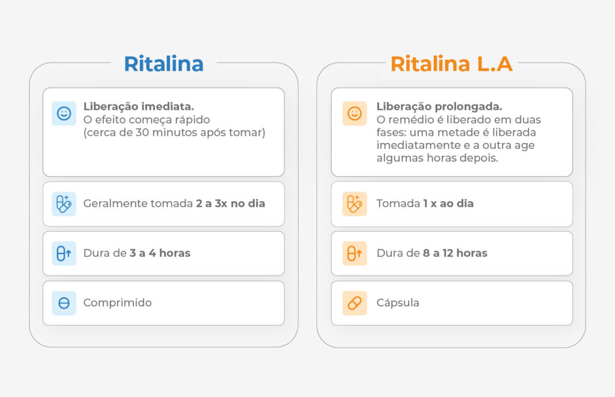615x397 pixels.
Task: Click the orange smiley face icon
Action: tap(354, 114)
